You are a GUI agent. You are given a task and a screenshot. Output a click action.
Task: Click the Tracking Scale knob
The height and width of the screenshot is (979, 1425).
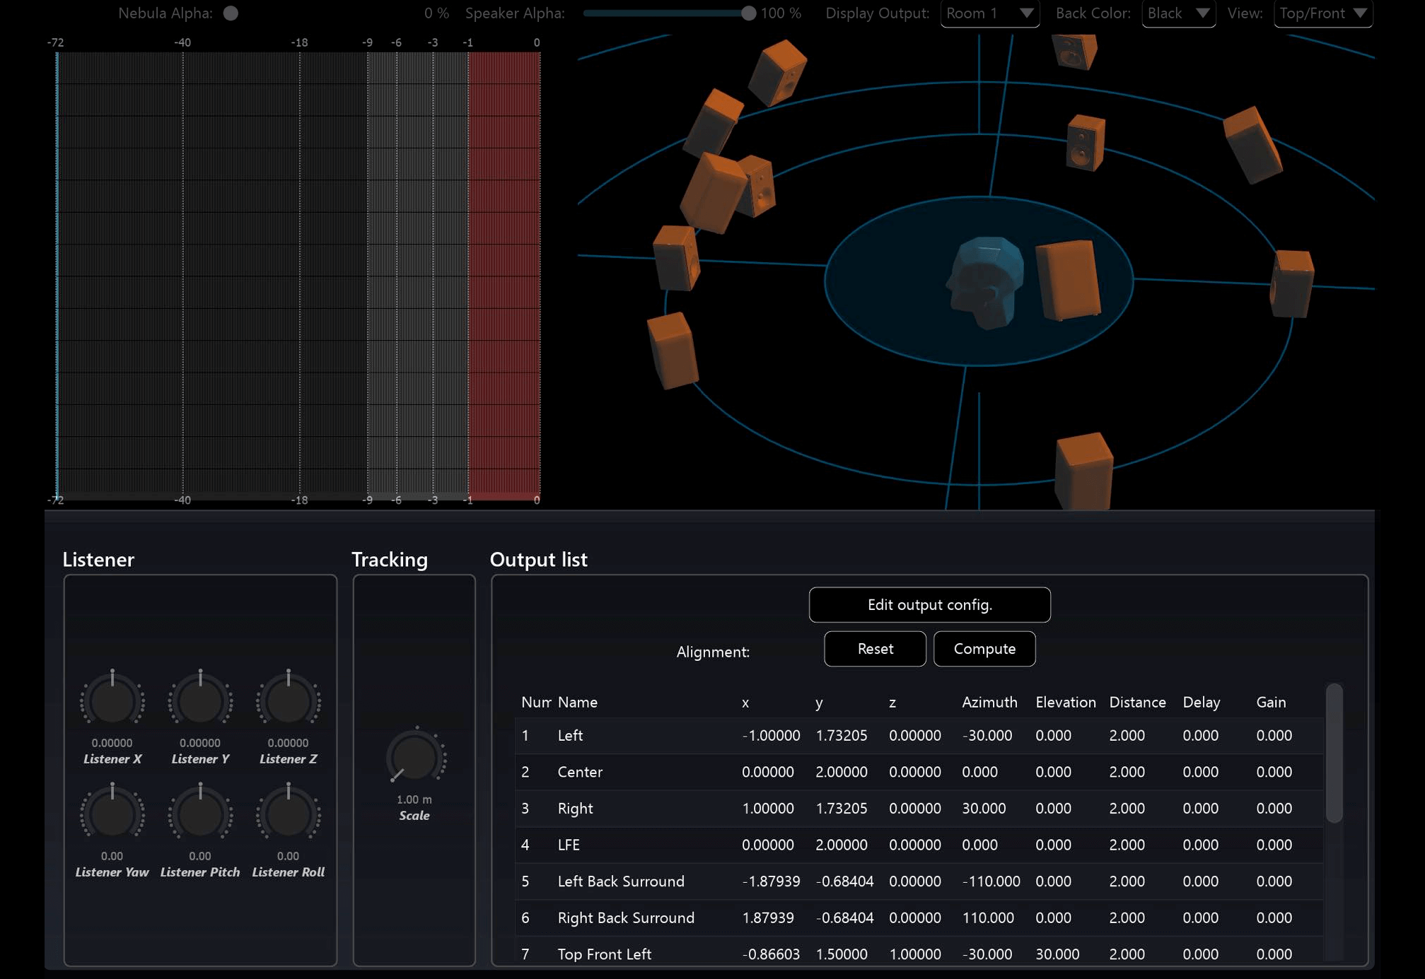click(414, 758)
